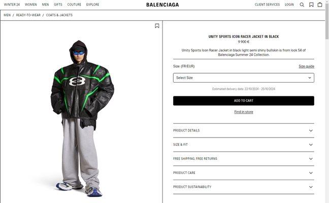Expand the Size & Fit section
The height and width of the screenshot is (203, 329).
click(244, 145)
